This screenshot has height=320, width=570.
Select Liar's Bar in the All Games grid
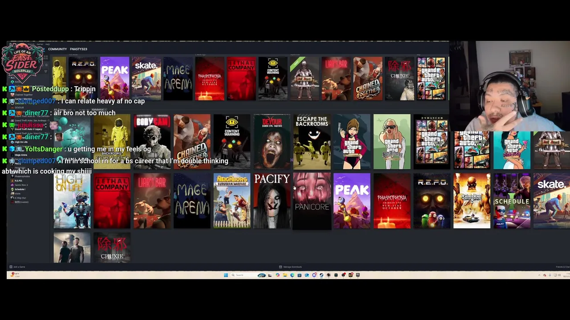152,201
